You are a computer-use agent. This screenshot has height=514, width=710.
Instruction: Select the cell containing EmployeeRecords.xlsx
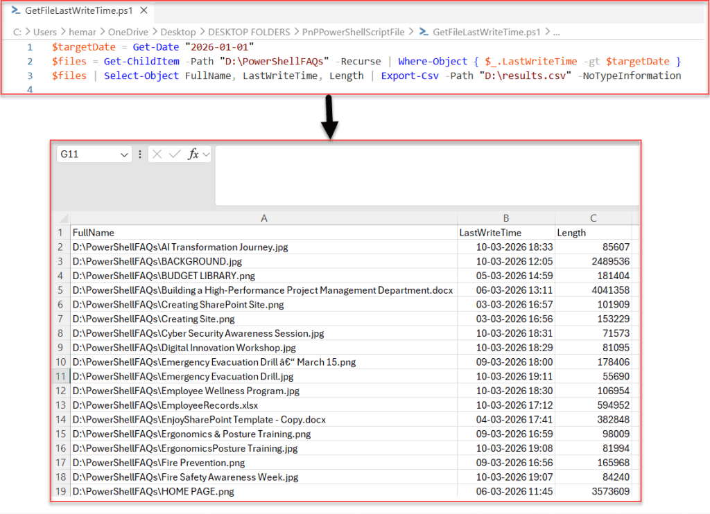pyautogui.click(x=263, y=405)
